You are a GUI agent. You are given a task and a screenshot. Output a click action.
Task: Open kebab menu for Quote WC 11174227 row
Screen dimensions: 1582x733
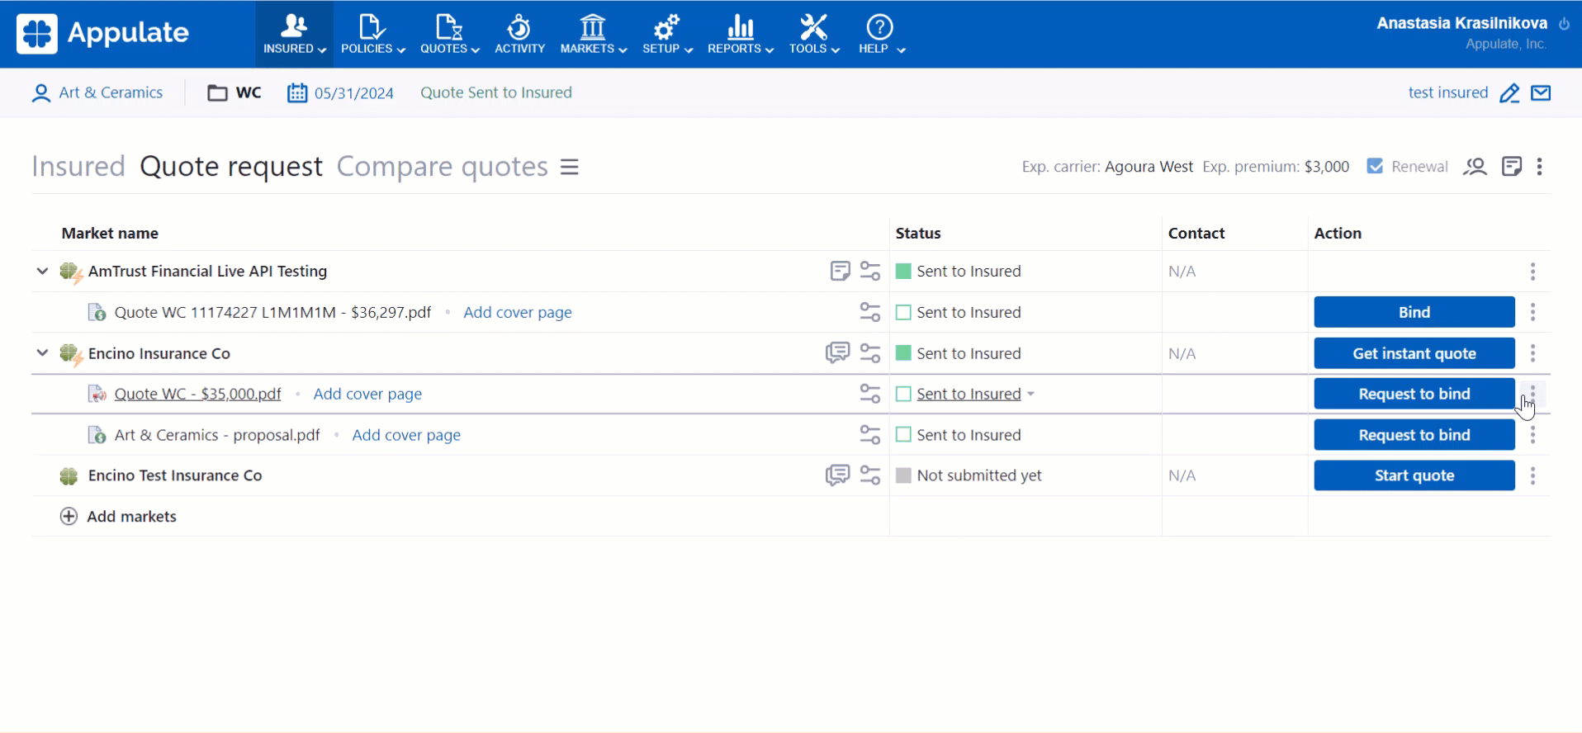click(1532, 312)
